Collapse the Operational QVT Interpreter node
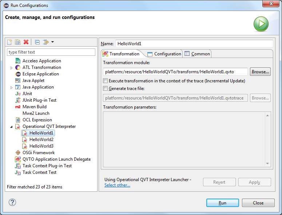Image resolution: width=282 pixels, height=215 pixels. click(11, 127)
